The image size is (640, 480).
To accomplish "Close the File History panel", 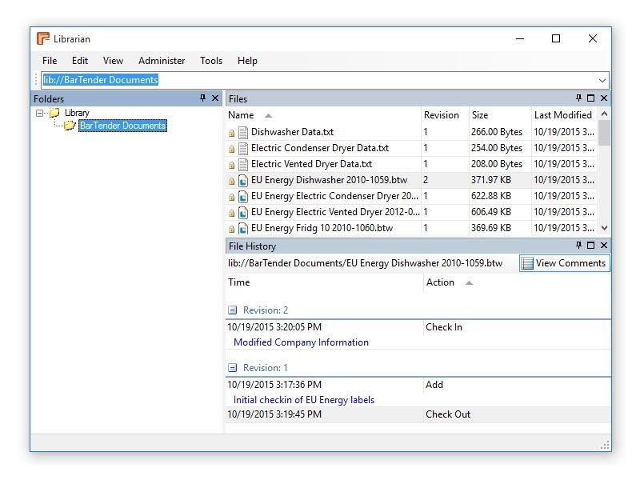I will [604, 245].
